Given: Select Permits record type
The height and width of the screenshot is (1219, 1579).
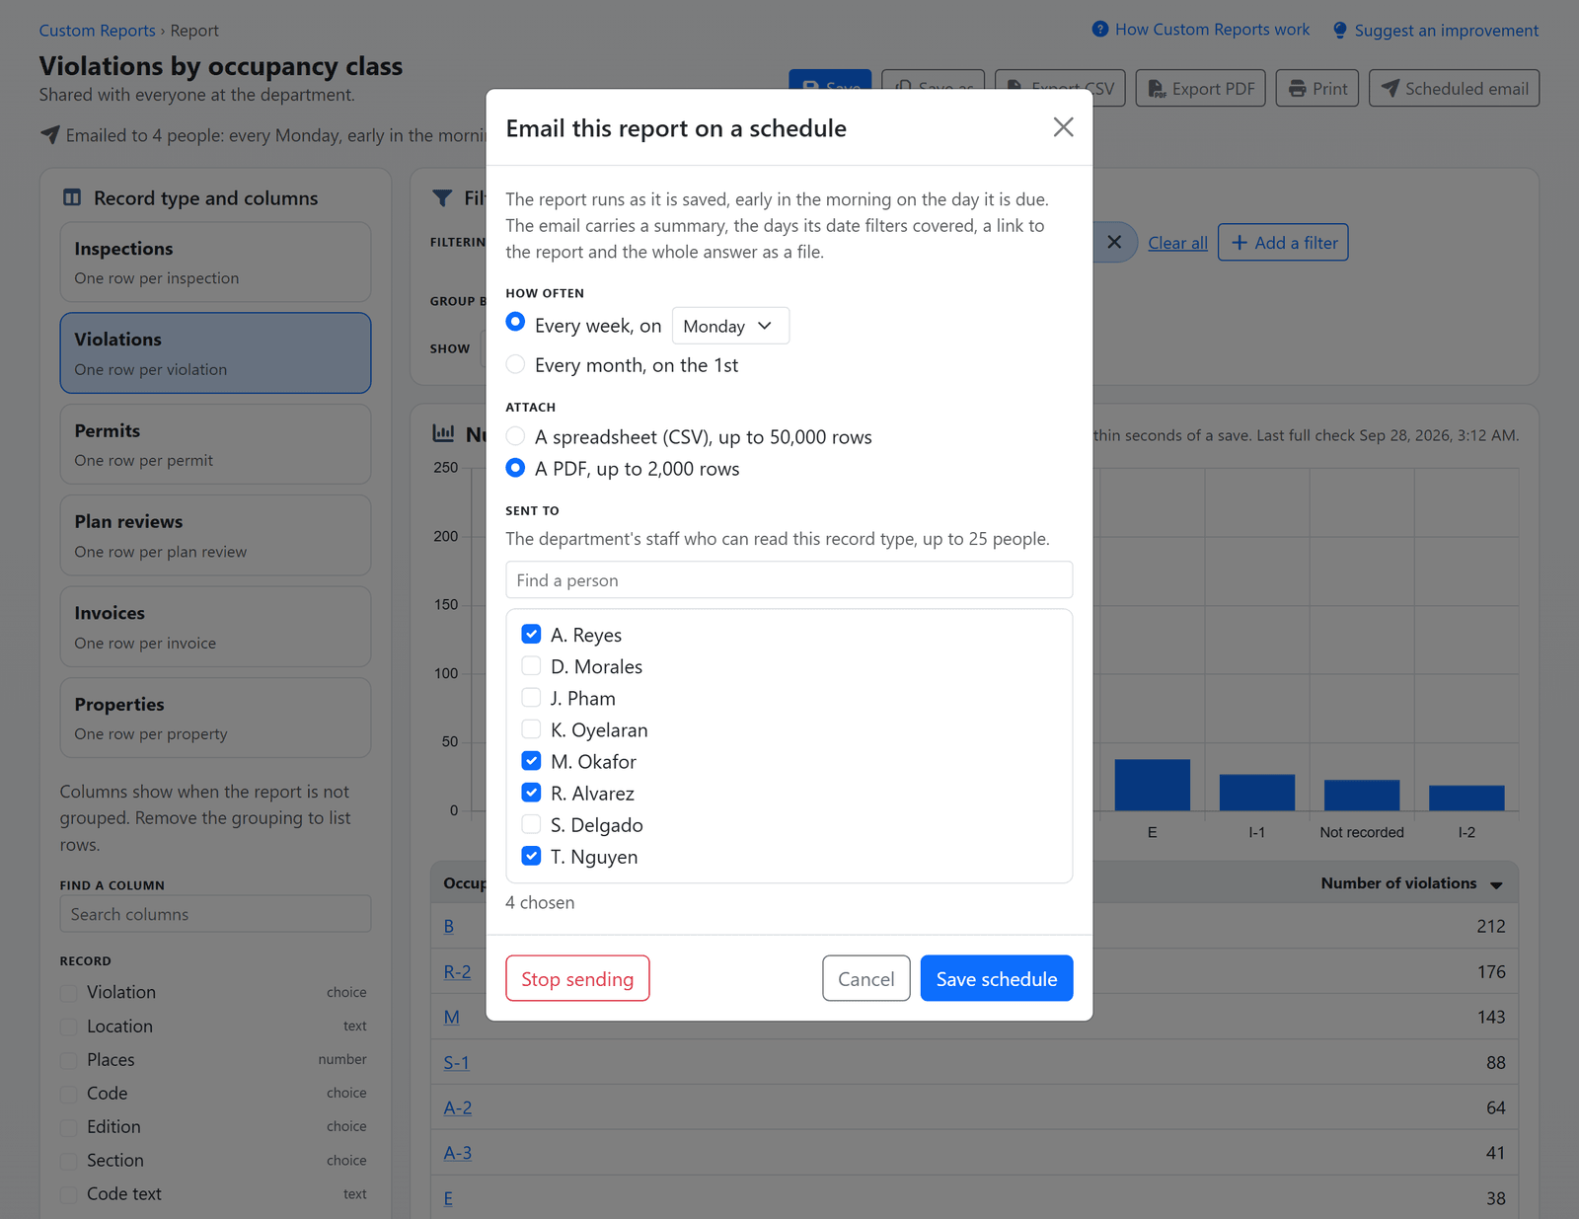Looking at the screenshot, I should point(215,444).
